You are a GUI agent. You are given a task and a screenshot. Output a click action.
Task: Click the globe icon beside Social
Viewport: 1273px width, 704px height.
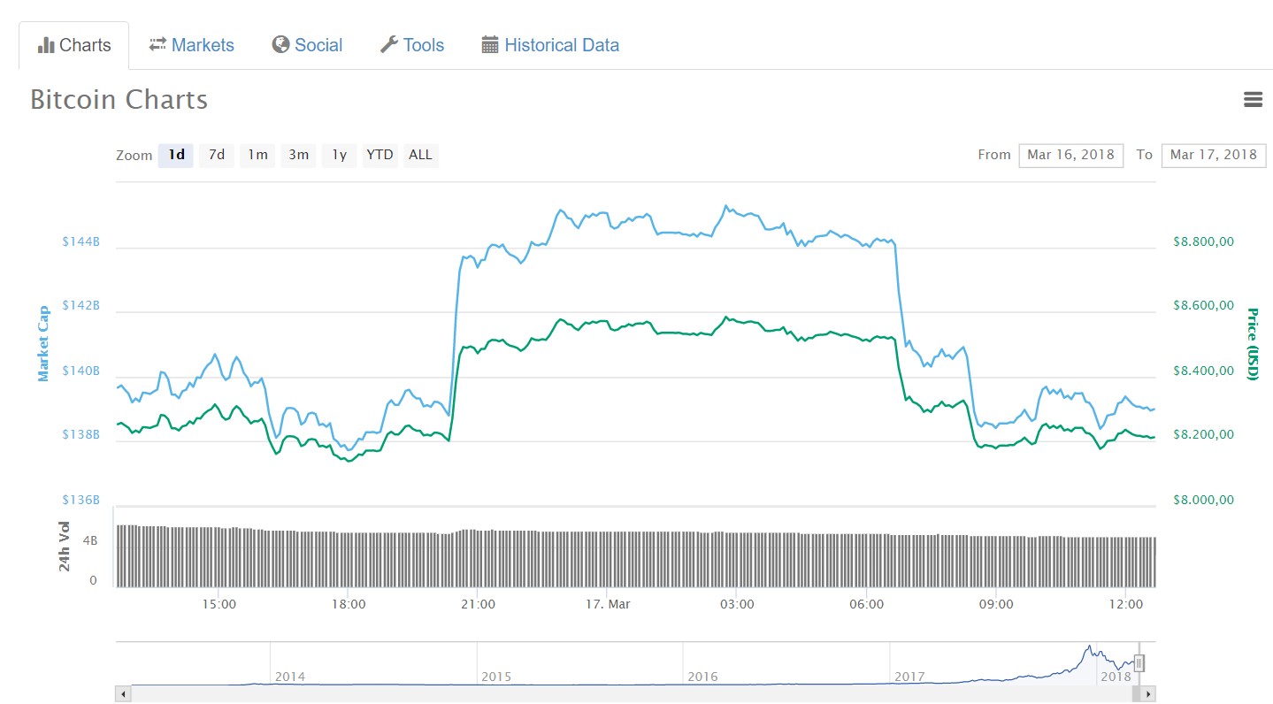pyautogui.click(x=280, y=44)
